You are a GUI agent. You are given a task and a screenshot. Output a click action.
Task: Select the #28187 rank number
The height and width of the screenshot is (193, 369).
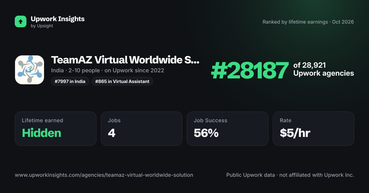pyautogui.click(x=250, y=71)
